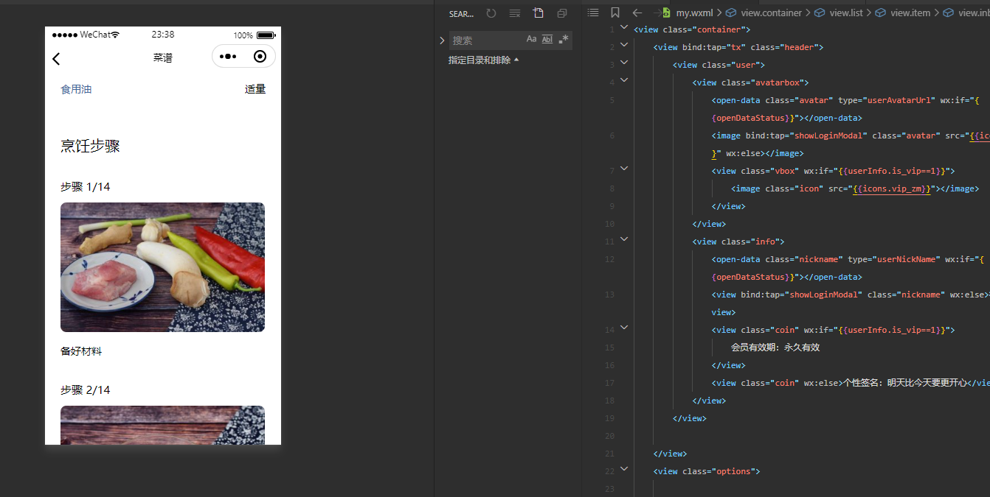Image resolution: width=990 pixels, height=497 pixels.
Task: Collapse all search results
Action: [x=562, y=13]
